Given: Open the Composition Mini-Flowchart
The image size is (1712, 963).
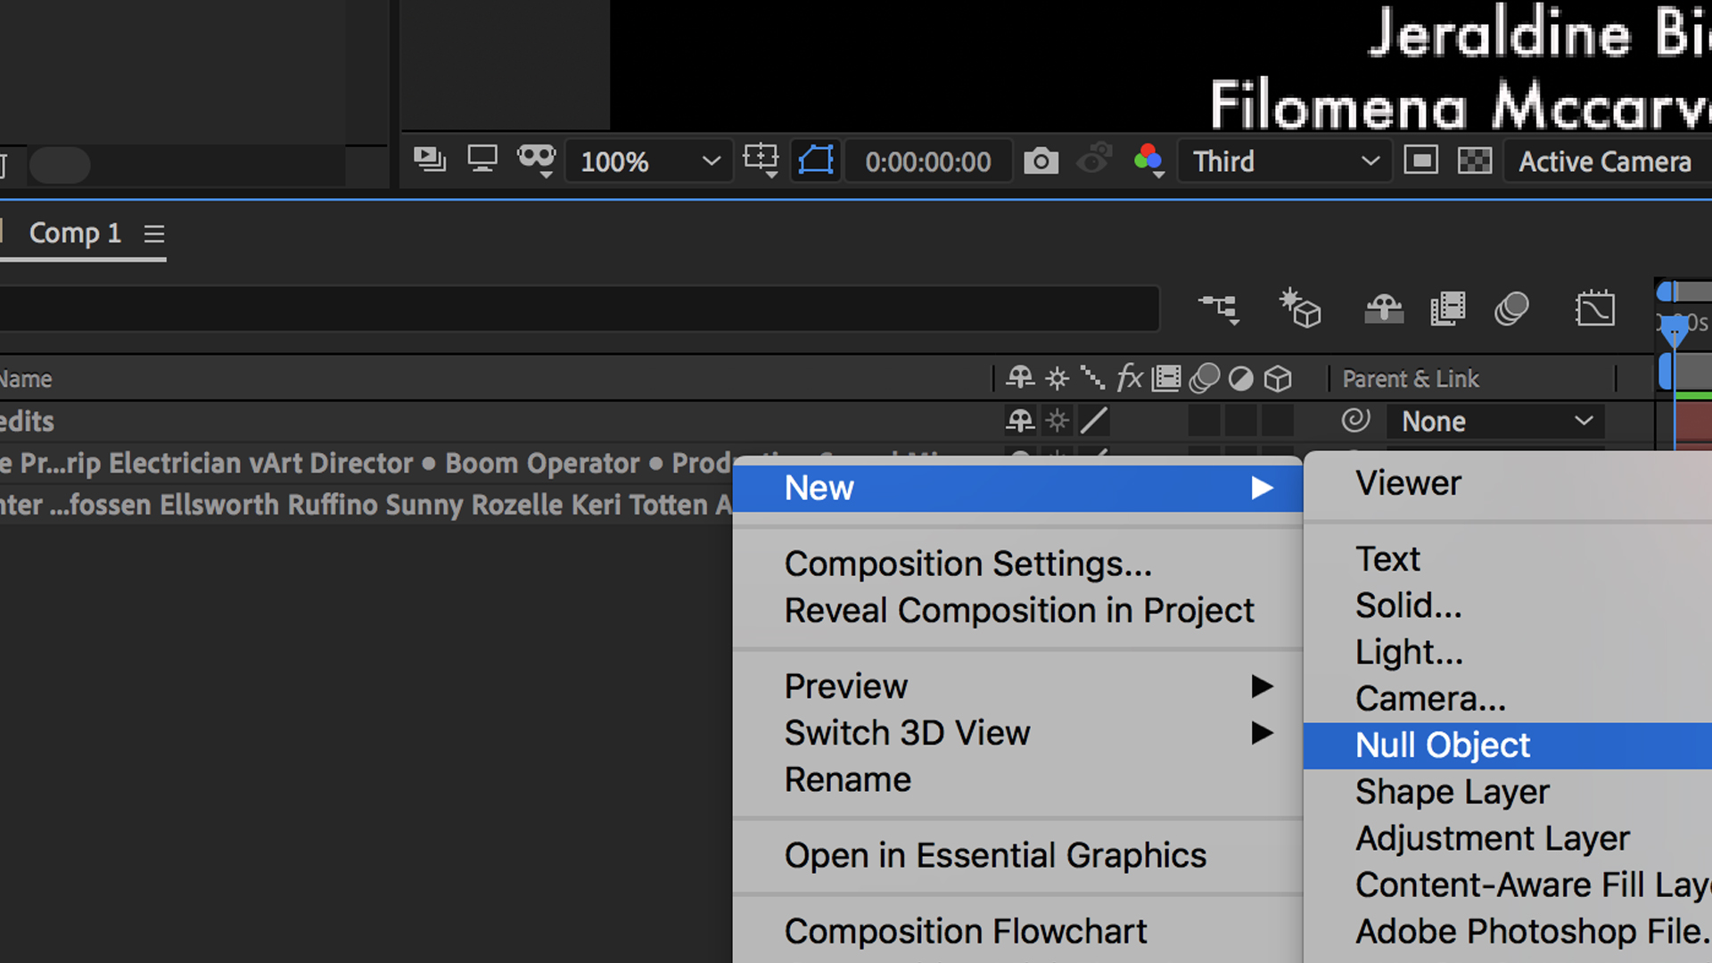Looking at the screenshot, I should coord(1219,308).
